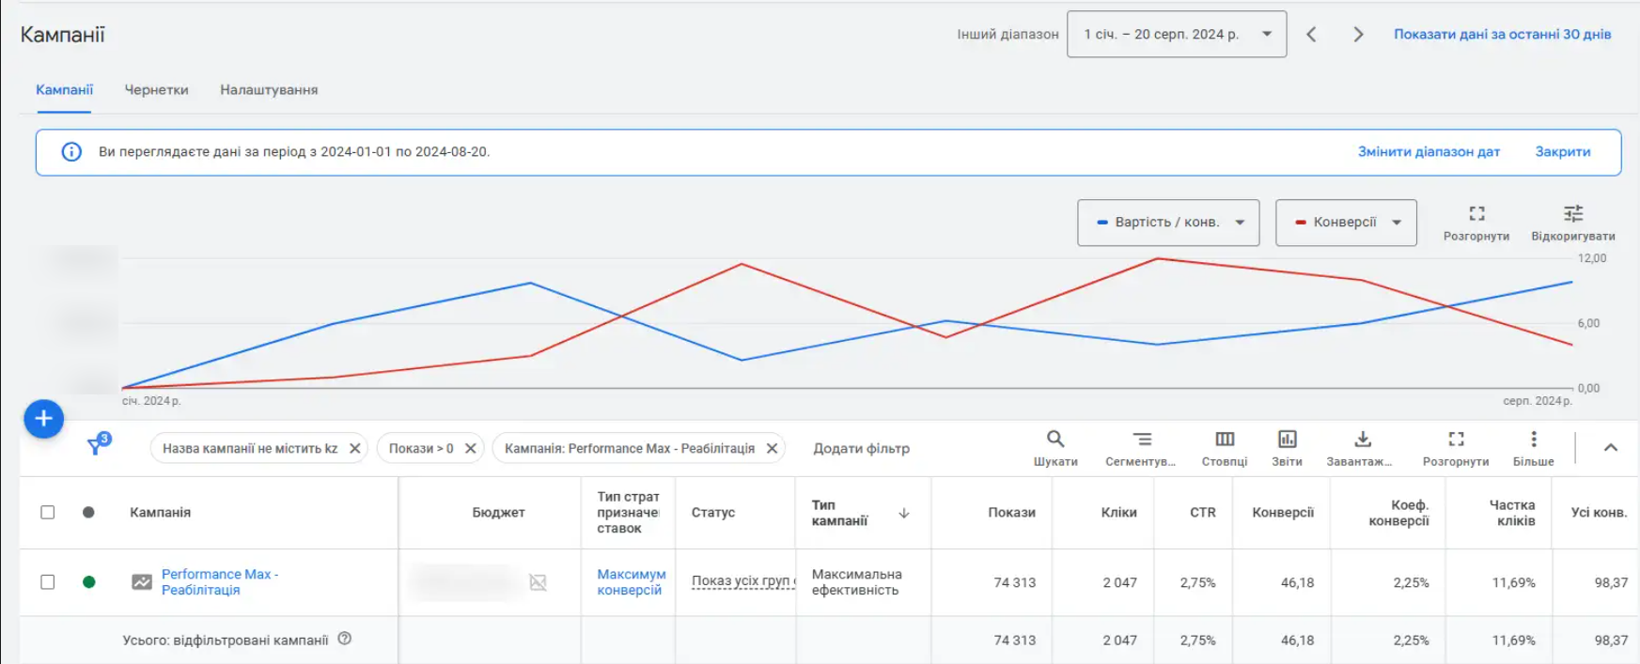The image size is (1640, 664).
Task: Switch to the Налаштування tab
Action: click(x=269, y=90)
